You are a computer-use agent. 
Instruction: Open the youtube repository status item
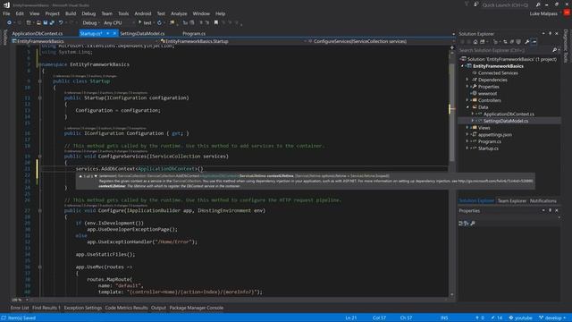click(x=520, y=318)
